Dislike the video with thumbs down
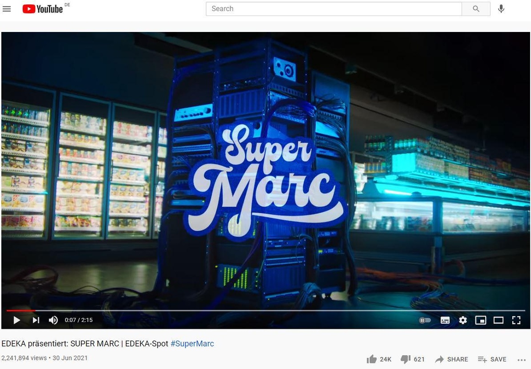531x369 pixels. coord(412,359)
